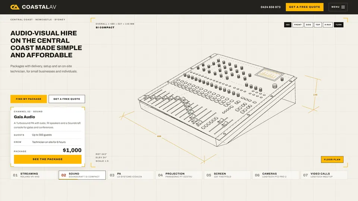
Task: Click the ELEV 24° readout
Action: tap(101, 157)
